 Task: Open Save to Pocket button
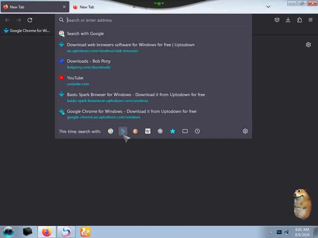277,20
